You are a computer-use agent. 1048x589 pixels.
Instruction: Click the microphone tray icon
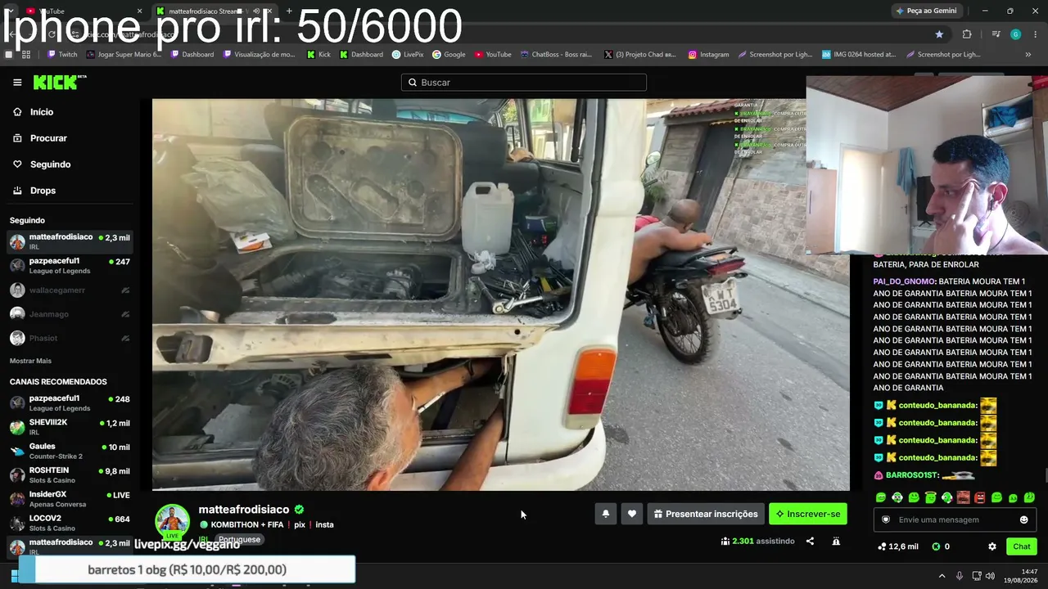tap(960, 576)
